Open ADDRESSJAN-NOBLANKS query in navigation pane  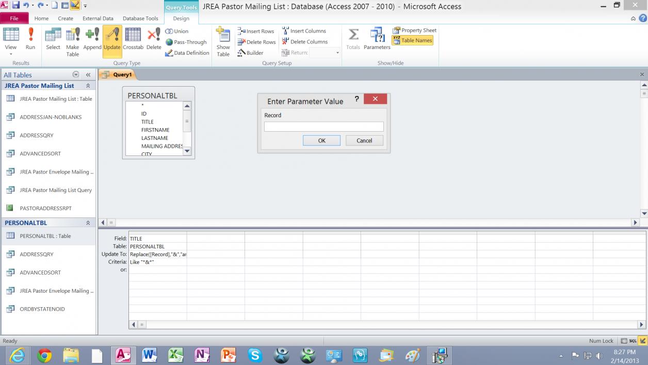coord(51,117)
